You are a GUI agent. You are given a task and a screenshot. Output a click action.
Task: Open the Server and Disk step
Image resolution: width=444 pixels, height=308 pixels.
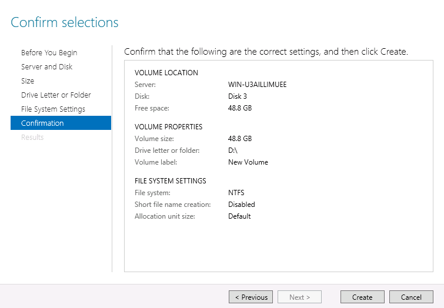[x=47, y=67]
